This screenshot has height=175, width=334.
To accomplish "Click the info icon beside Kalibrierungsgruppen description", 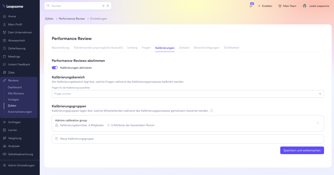I will (211, 111).
